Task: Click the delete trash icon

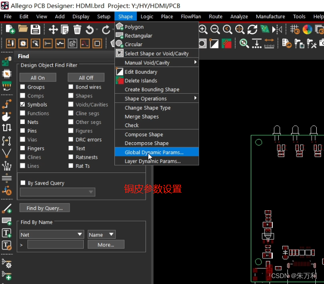Action: pos(77,30)
